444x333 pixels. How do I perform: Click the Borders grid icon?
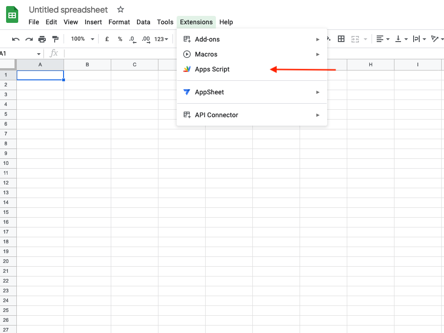click(341, 39)
